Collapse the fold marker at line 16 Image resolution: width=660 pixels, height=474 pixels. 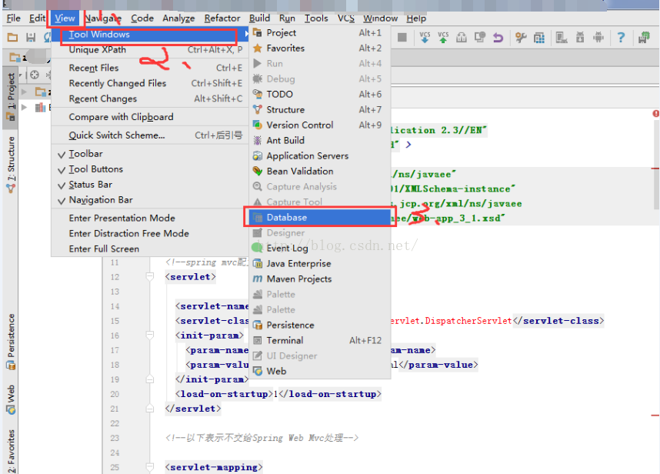point(150,335)
